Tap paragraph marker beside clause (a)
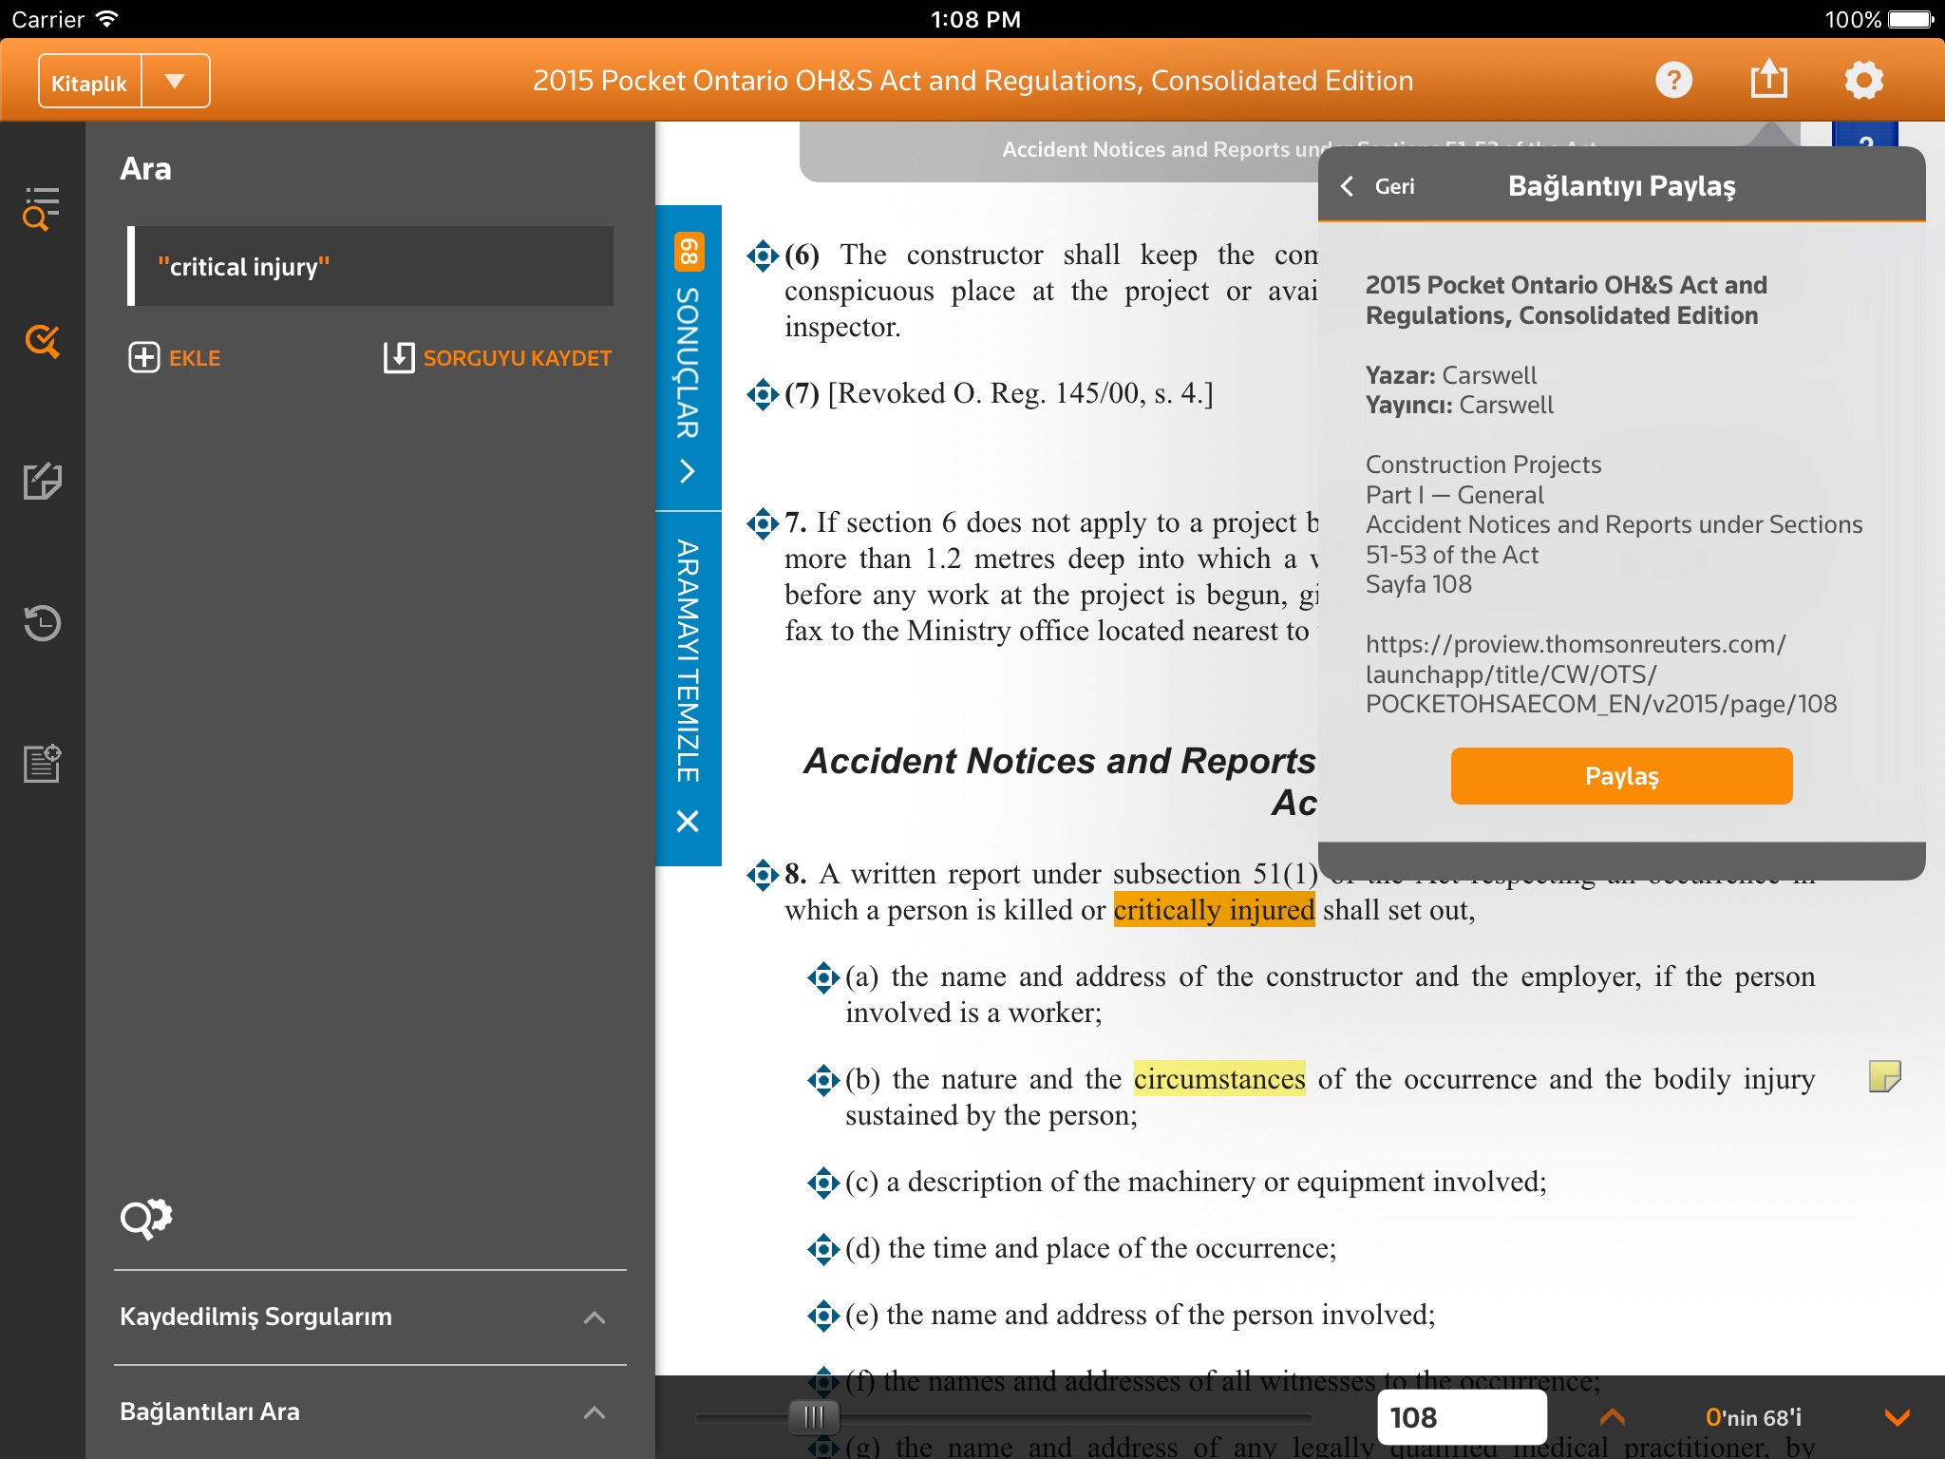 click(x=823, y=976)
